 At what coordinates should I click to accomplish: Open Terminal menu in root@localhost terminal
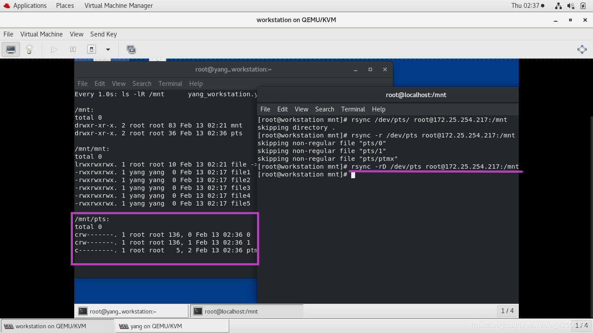pos(353,109)
